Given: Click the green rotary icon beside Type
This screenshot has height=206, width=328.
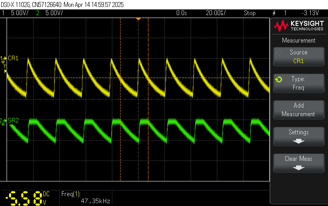Looking at the screenshot, I should point(278,79).
